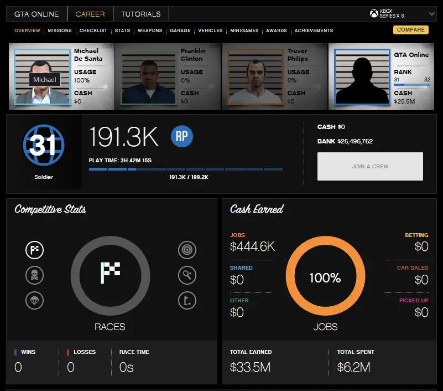Viewport: 443px width, 391px height.
Task: Open the Checklist section
Action: (93, 30)
